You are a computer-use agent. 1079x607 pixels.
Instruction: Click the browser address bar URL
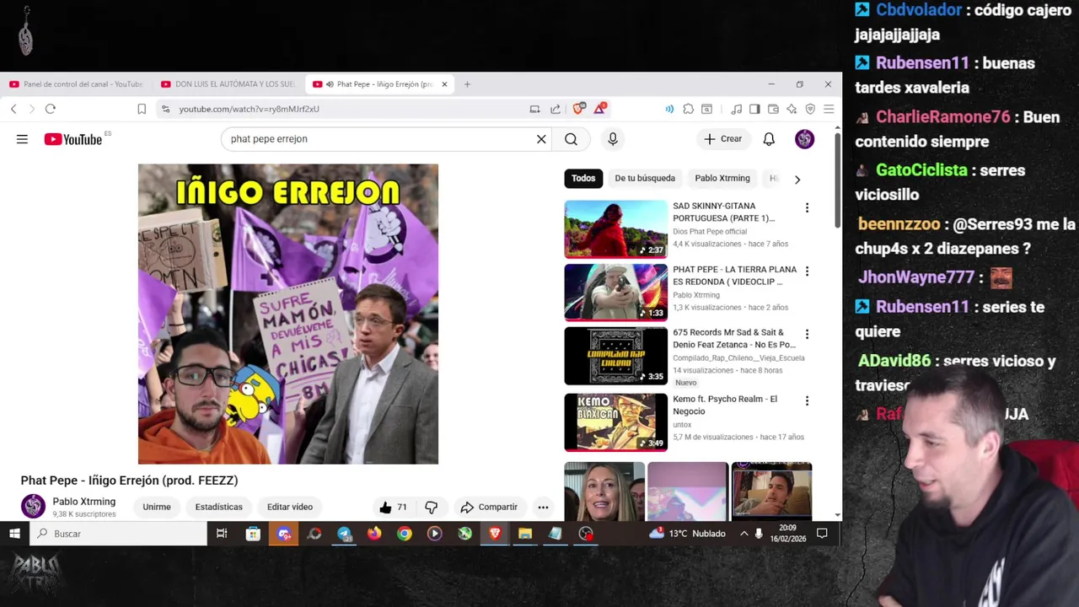249,109
